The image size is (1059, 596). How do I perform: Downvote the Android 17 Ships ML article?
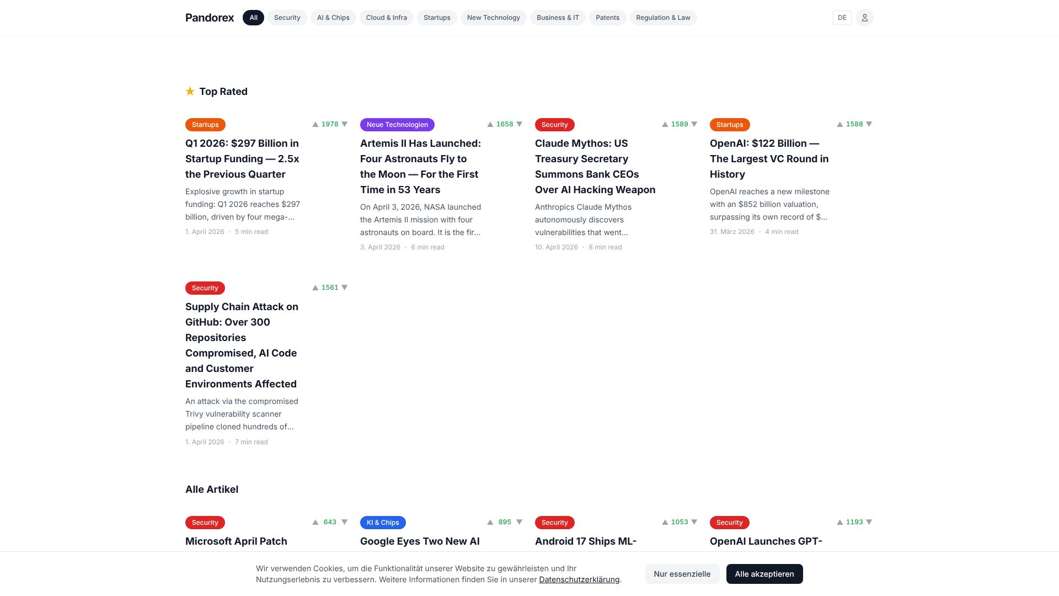[x=694, y=522]
